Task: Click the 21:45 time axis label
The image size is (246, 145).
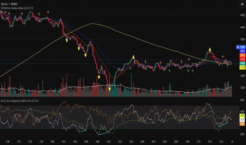Action: point(221,142)
